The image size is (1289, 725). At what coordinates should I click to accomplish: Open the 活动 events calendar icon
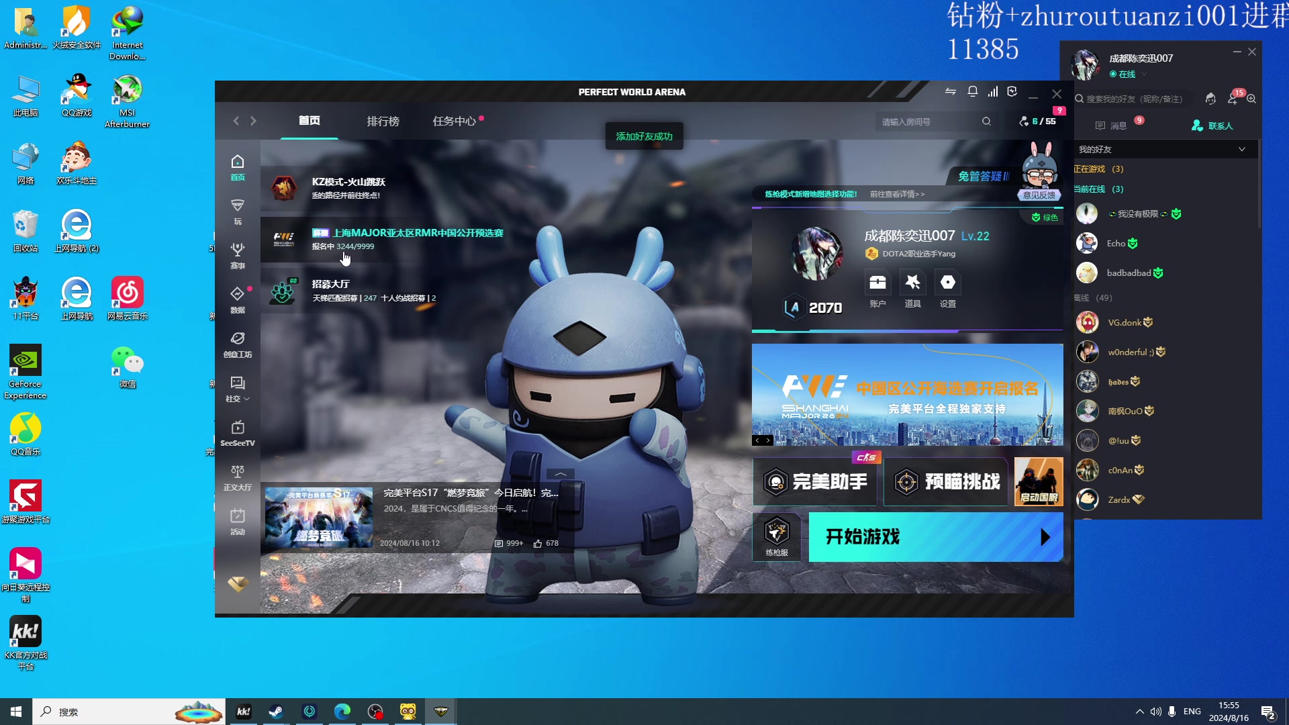point(238,522)
